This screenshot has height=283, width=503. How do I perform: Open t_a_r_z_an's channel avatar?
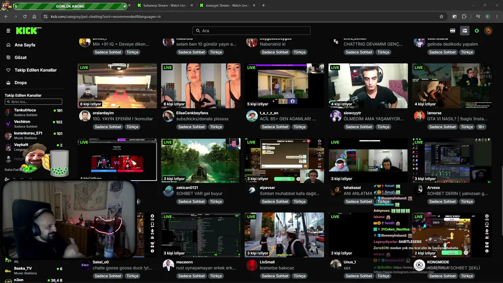pyautogui.click(x=252, y=116)
